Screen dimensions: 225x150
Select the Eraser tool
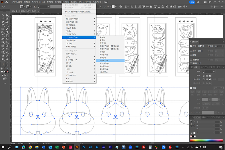[7, 32]
